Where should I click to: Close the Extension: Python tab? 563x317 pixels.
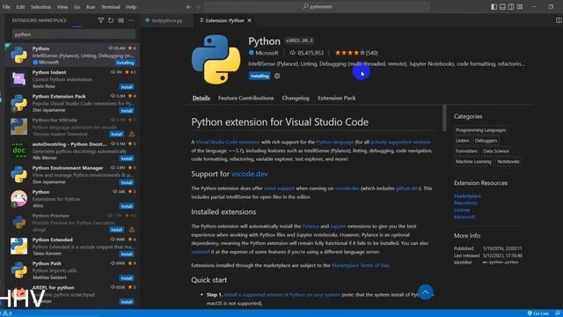point(249,20)
